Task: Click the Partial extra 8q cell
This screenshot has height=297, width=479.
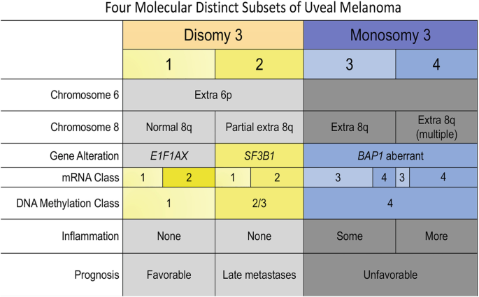Action: (259, 128)
